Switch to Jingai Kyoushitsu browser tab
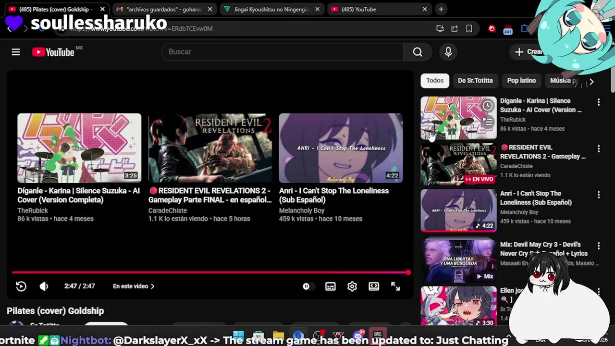Viewport: 615px width, 346px height. click(271, 9)
